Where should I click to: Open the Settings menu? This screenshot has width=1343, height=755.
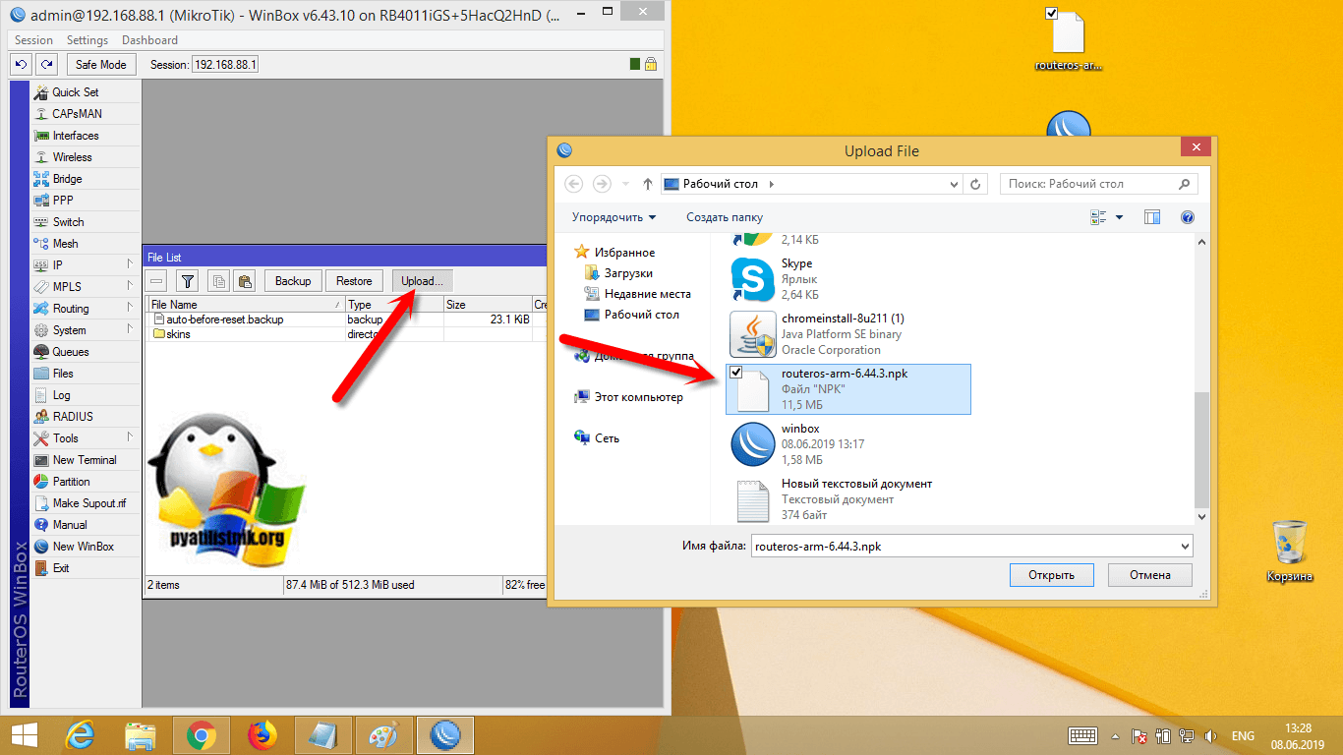click(88, 40)
